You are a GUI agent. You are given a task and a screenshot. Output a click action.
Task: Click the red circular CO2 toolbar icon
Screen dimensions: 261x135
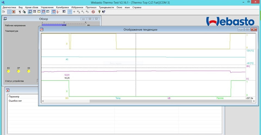click(93, 12)
